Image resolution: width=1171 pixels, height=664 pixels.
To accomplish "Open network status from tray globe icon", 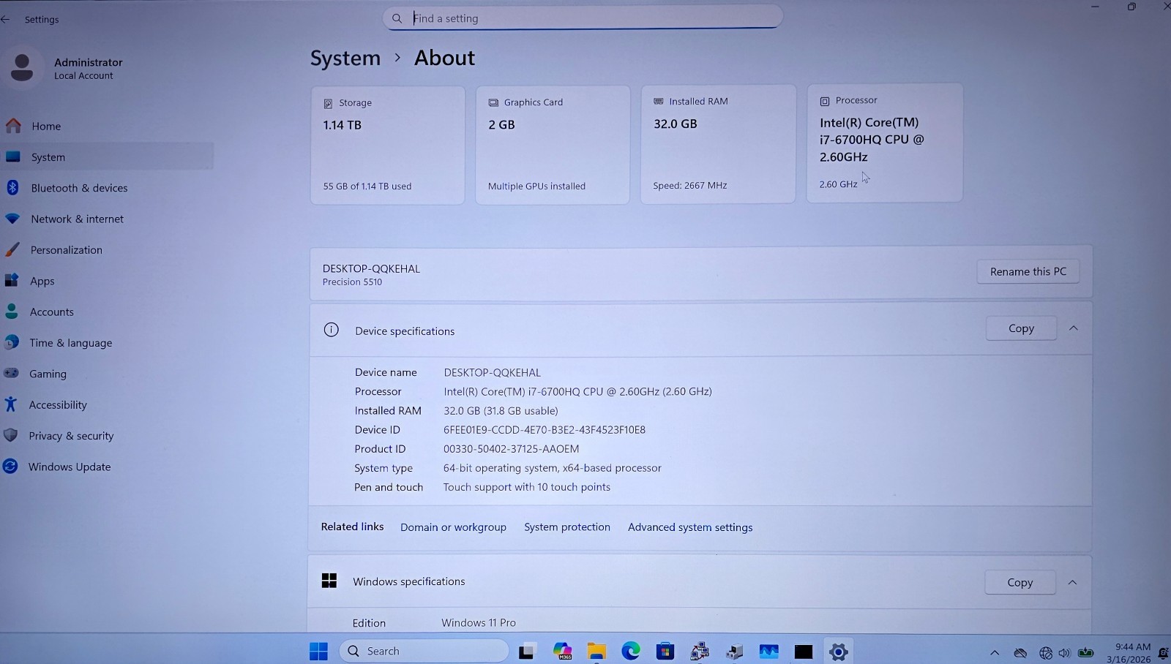I will point(1046,653).
